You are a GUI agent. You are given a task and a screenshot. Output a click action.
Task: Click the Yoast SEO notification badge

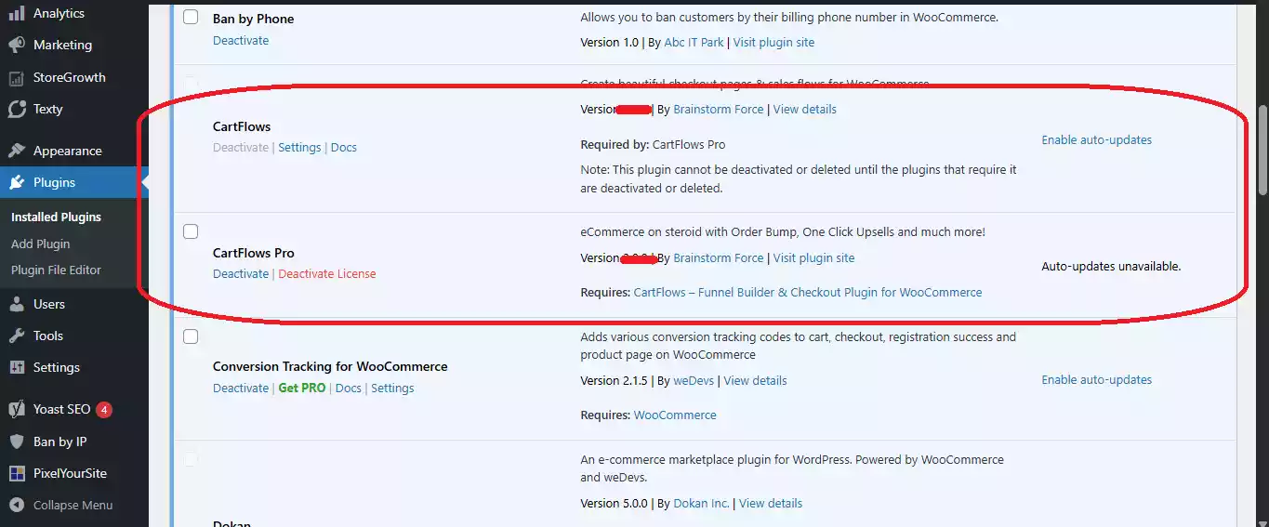point(104,409)
